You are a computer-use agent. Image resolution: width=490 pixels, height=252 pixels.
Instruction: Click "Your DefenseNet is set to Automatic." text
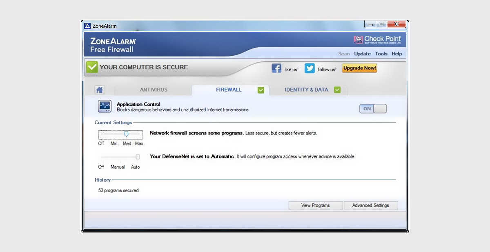[x=193, y=156]
